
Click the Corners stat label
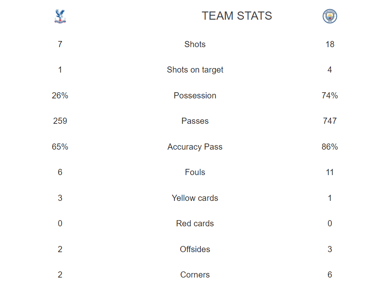pos(195,275)
